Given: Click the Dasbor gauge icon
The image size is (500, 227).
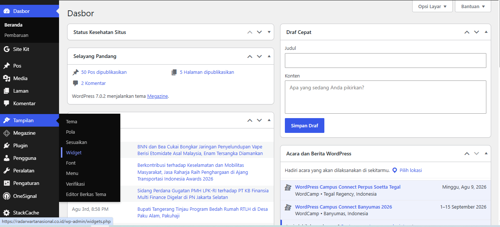Looking at the screenshot, I should [x=7, y=11].
